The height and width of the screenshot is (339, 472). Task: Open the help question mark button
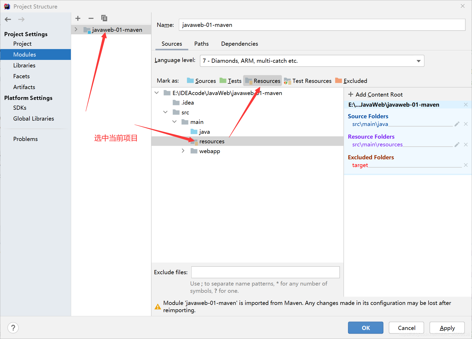[13, 328]
